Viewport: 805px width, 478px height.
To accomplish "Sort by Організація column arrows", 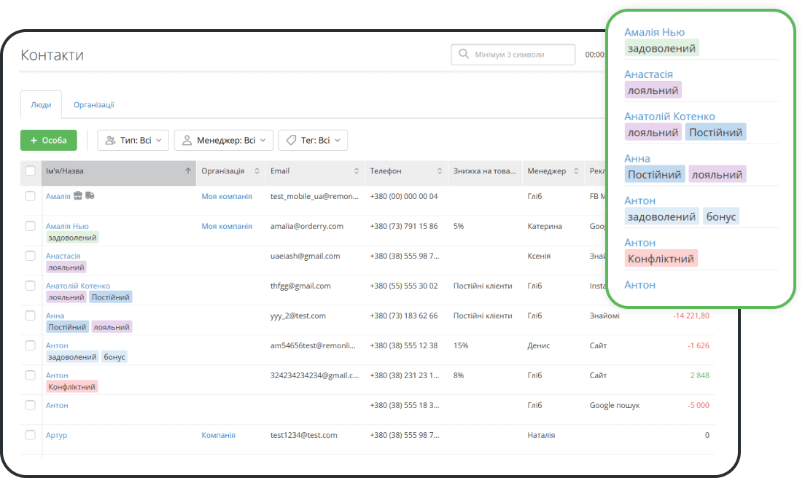I will [257, 171].
